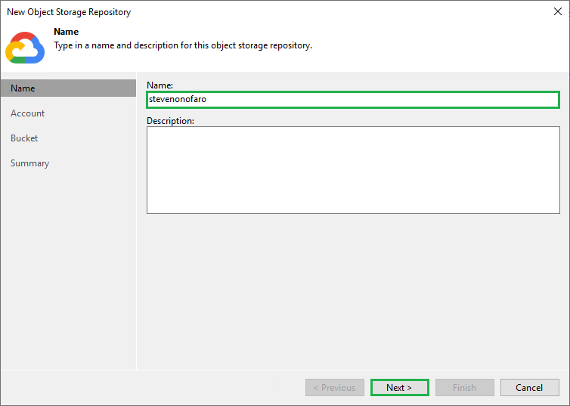The height and width of the screenshot is (406, 570).
Task: Click the window title 'New Object Storage Repository'
Action: pos(69,12)
